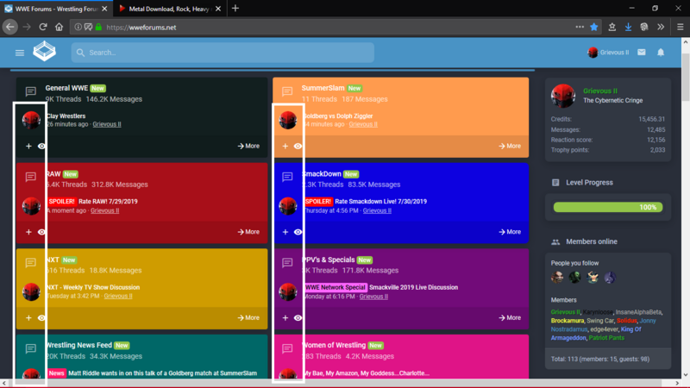Reload the page with the refresh icon
This screenshot has height=388, width=690.
(42, 28)
